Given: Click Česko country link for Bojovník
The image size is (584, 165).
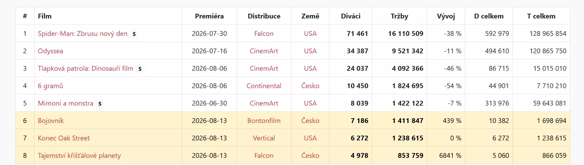Looking at the screenshot, I should pos(310,121).
